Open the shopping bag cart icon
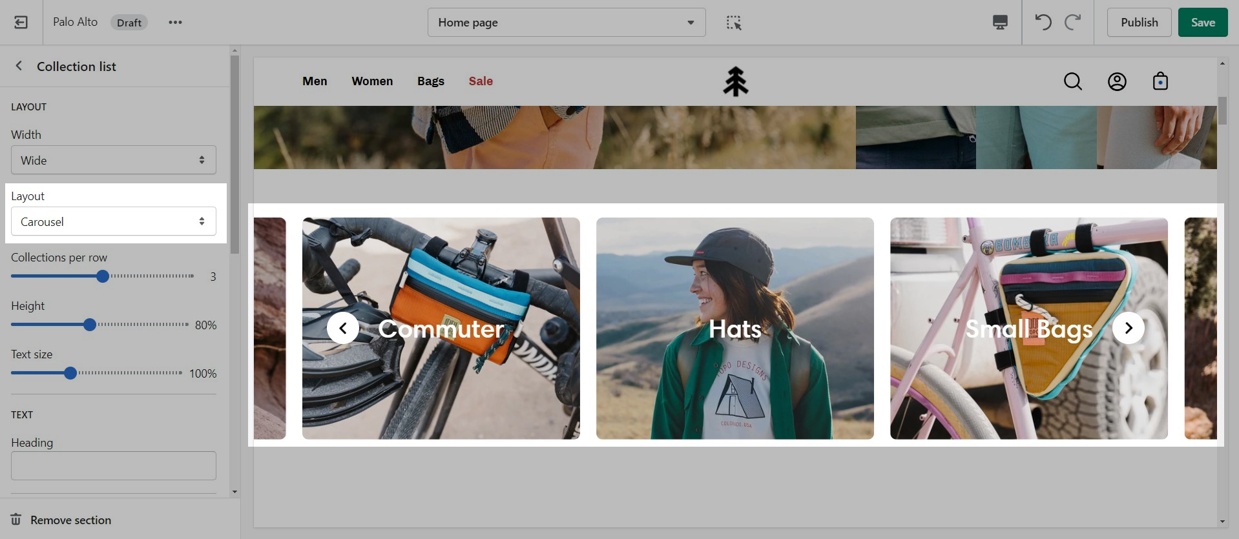1239x539 pixels. pyautogui.click(x=1160, y=81)
